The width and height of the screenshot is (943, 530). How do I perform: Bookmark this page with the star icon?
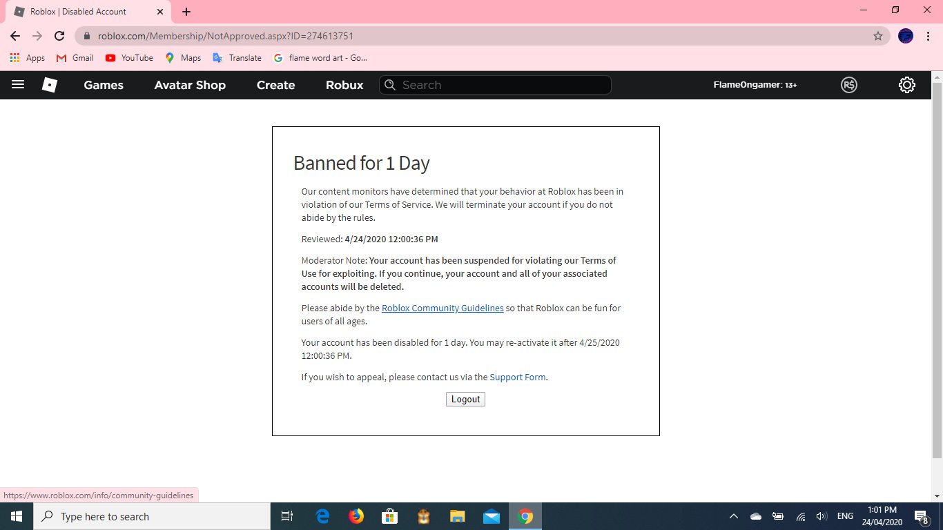(x=878, y=36)
